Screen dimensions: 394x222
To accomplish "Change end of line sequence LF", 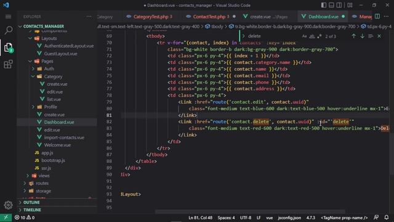I will pyautogui.click(x=259, y=218).
